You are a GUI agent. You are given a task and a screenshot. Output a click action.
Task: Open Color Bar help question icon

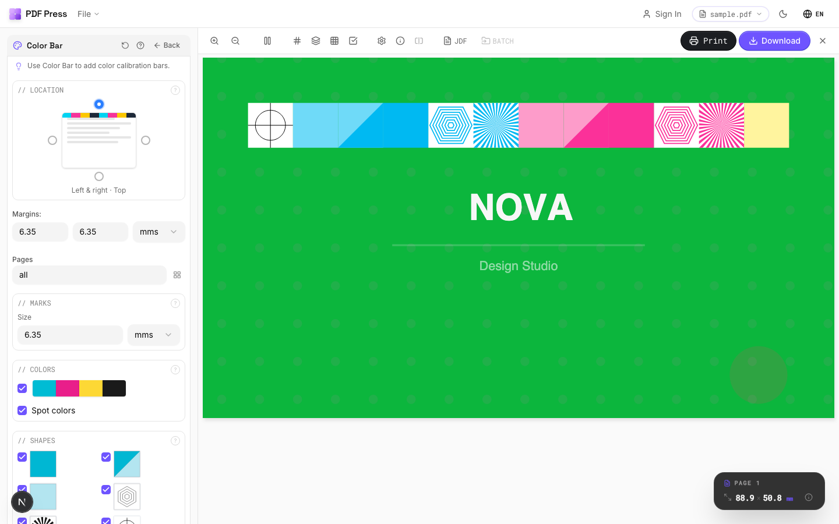coord(140,45)
